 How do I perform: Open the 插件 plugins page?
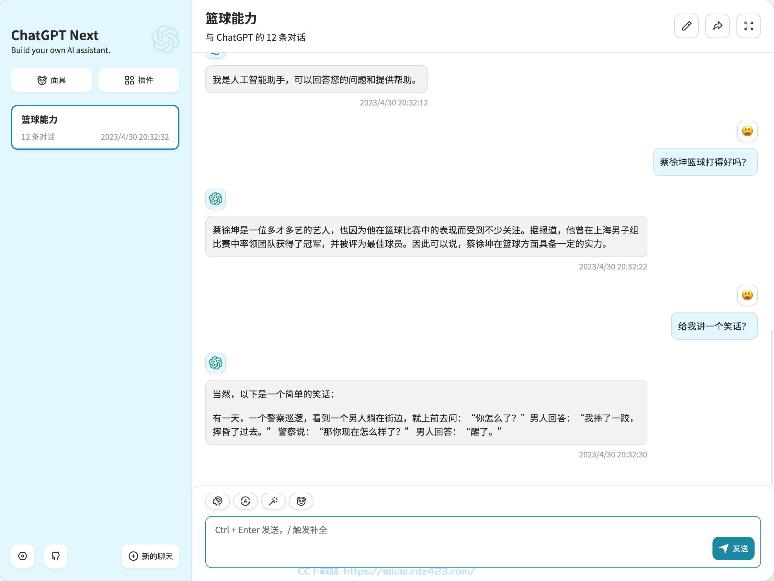click(139, 80)
